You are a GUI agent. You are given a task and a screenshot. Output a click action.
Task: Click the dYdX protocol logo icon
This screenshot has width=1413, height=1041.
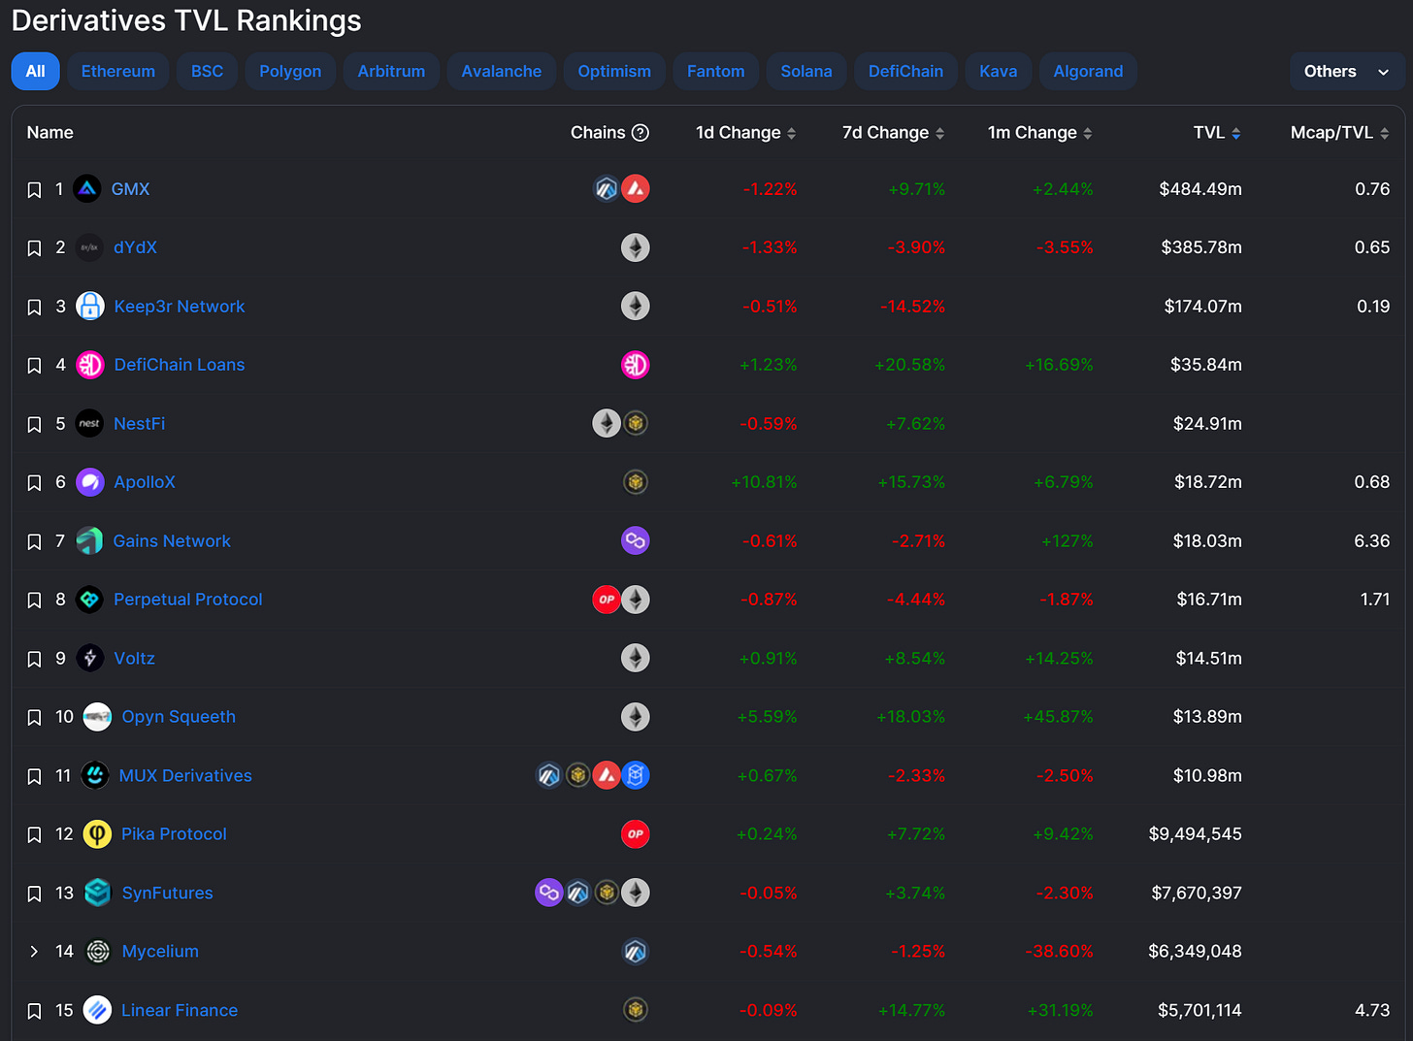89,247
